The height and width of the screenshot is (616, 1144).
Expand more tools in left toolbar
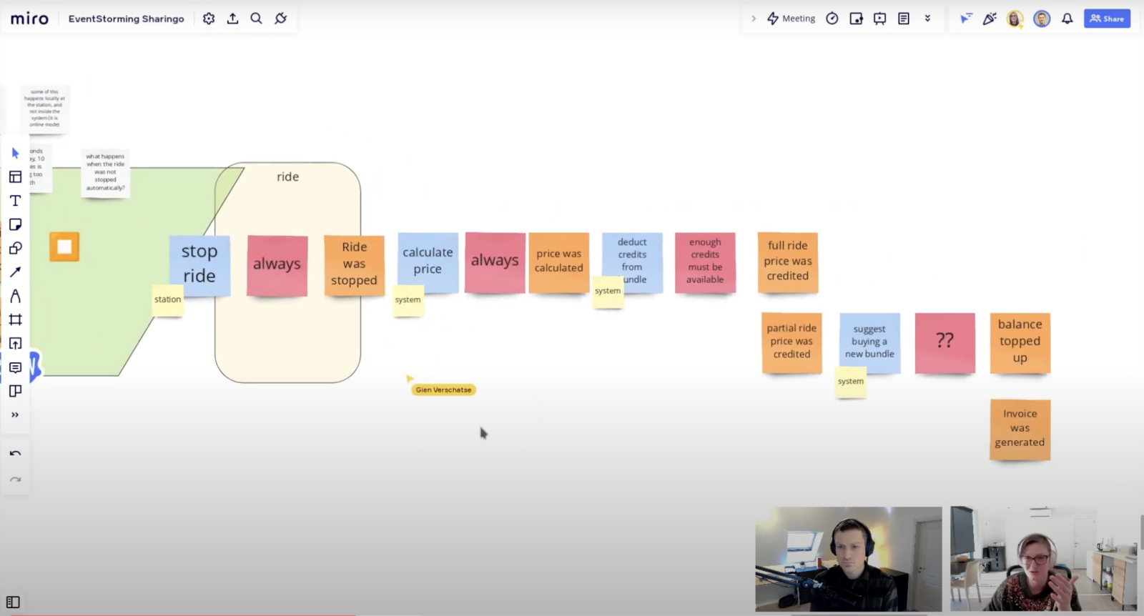tap(15, 414)
